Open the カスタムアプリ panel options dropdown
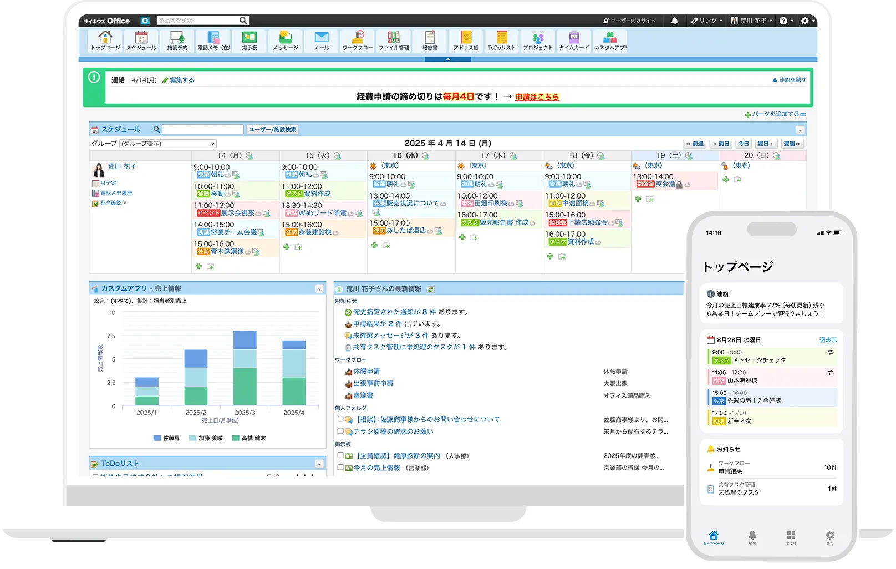Viewport: 896px width, 569px height. click(319, 289)
